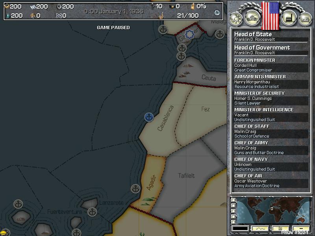Image resolution: width=315 pixels, height=236 pixels.
Task: Toggle the map mode button with the paper icon
Action: pyautogui.click(x=281, y=228)
